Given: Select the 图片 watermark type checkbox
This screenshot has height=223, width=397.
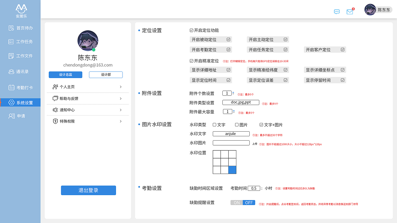Looking at the screenshot, I should (237, 125).
